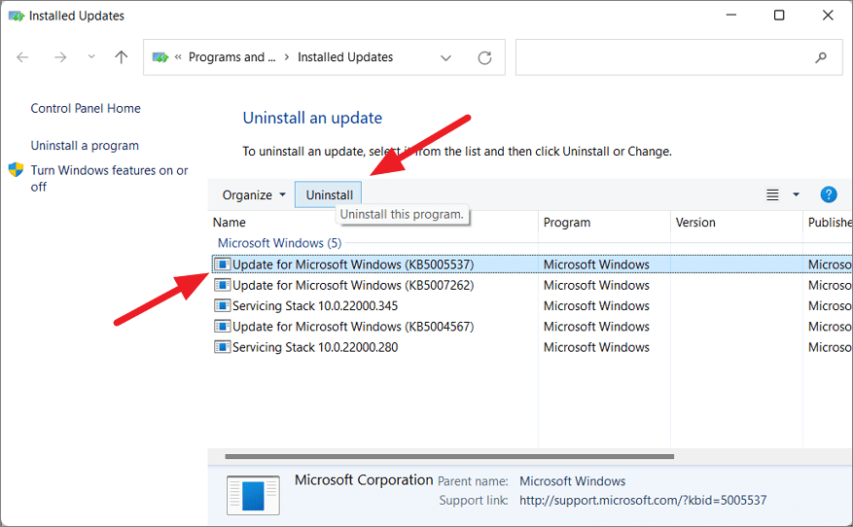
Task: Click icon beside Servicing Stack 10.0.22000.345
Action: (x=222, y=305)
